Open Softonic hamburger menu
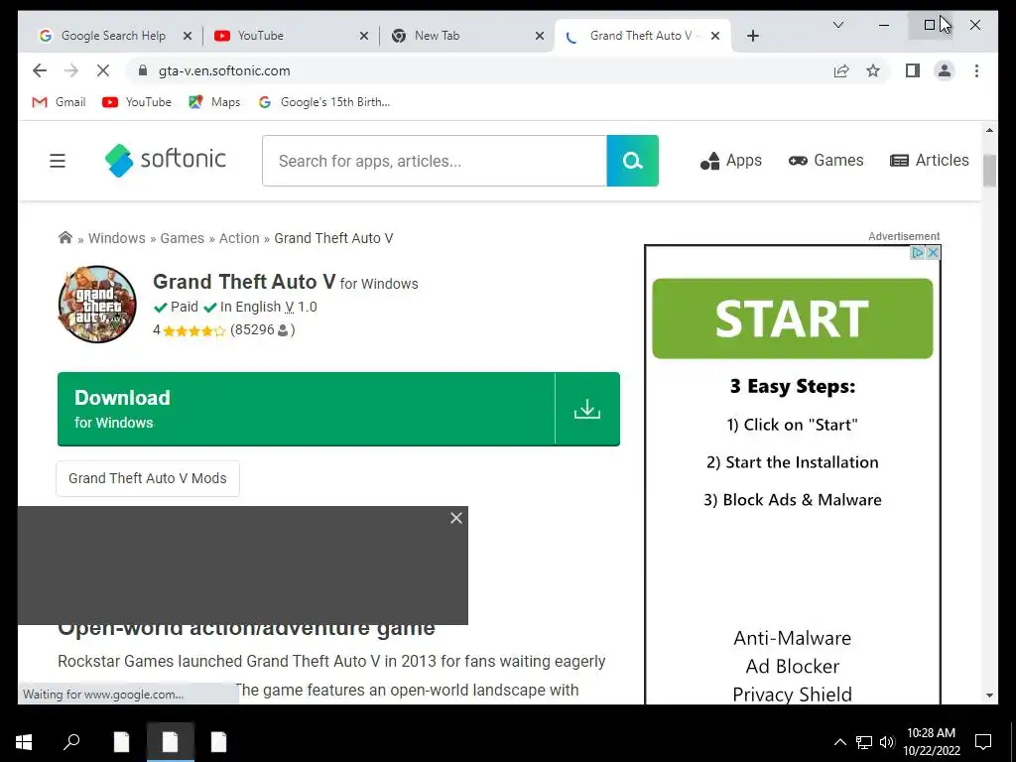Screen dimensions: 1016x762 click(58, 161)
